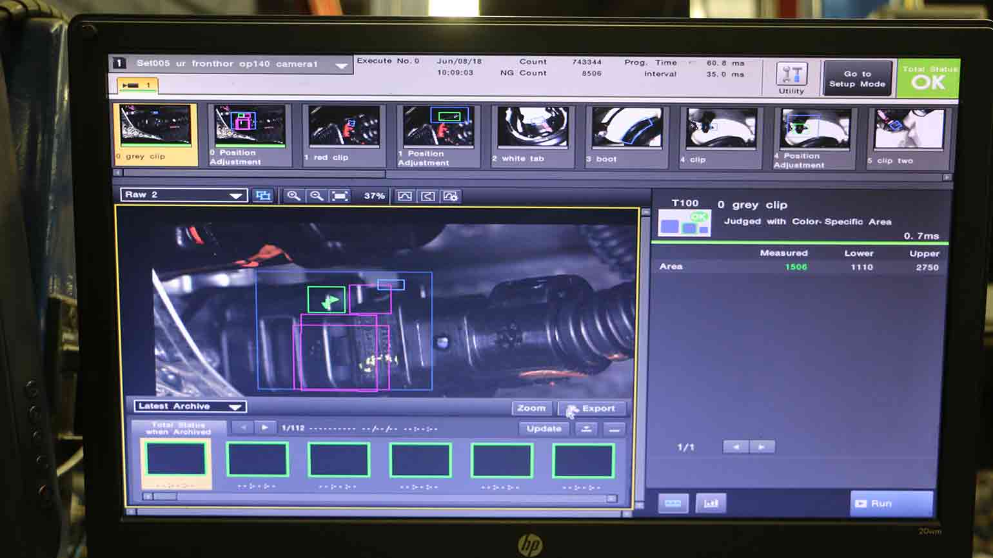
Task: Select the zoom-out magnifier icon
Action: [x=317, y=196]
